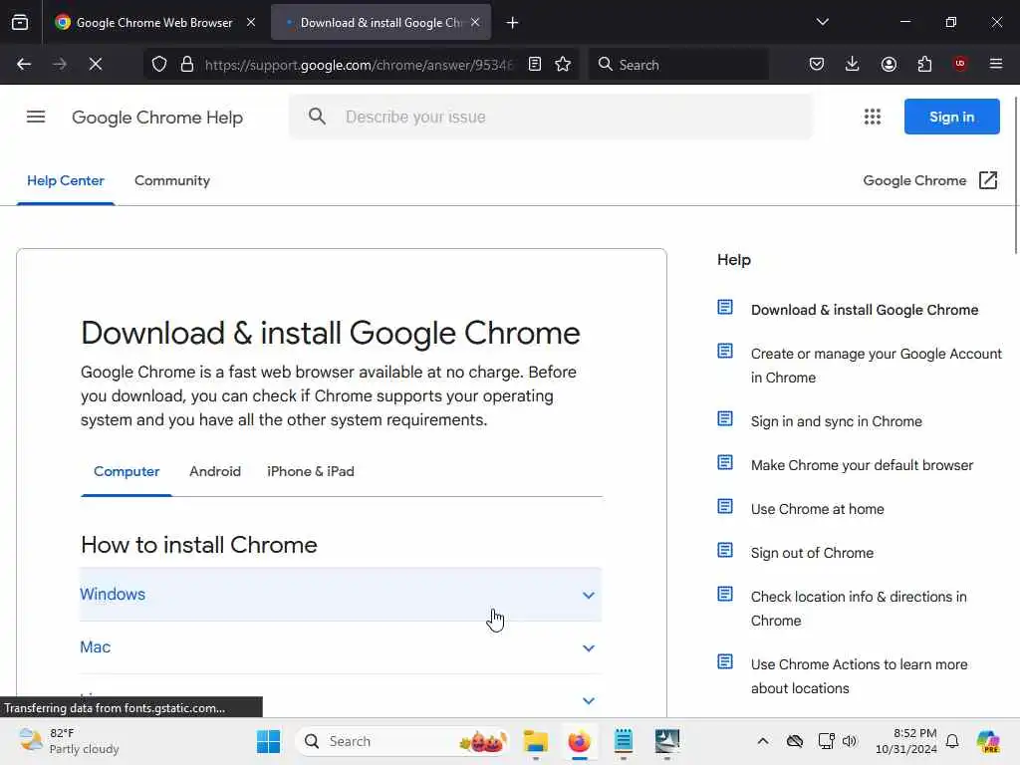Open Firefox application menu
The height and width of the screenshot is (765, 1020).
[996, 64]
